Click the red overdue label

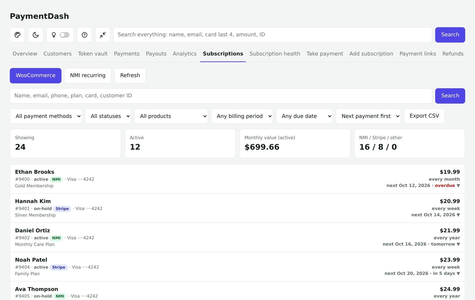point(445,186)
